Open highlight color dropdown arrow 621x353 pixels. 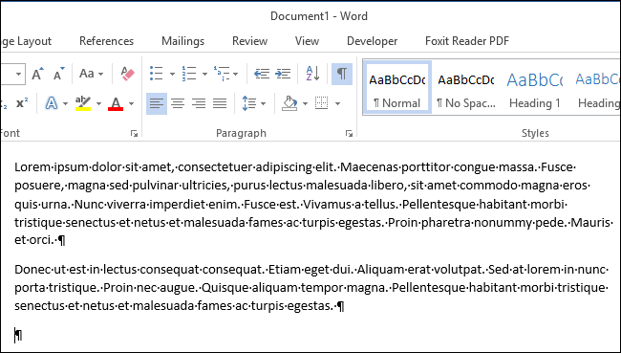[x=98, y=103]
